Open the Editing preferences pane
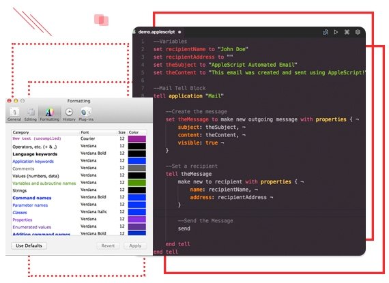This screenshot has height=283, width=389. (31, 115)
